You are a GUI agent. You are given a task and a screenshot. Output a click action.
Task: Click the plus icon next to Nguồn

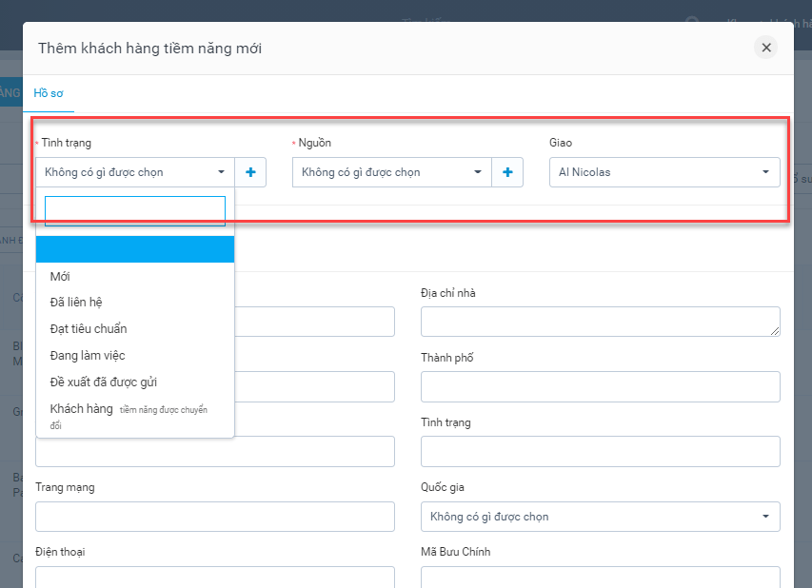507,172
